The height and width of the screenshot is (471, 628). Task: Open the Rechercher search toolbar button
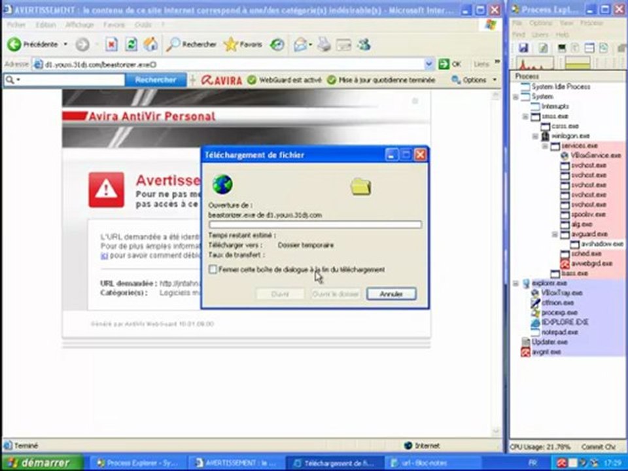(192, 44)
